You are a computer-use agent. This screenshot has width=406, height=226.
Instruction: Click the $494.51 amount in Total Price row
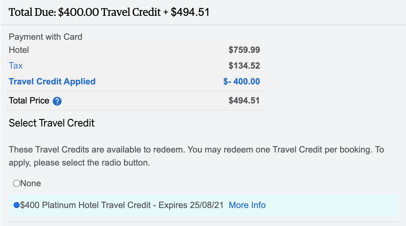click(x=244, y=100)
